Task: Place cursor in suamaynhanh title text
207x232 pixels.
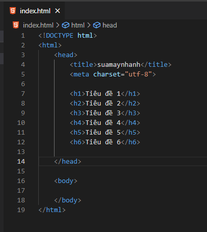Action: (119, 65)
